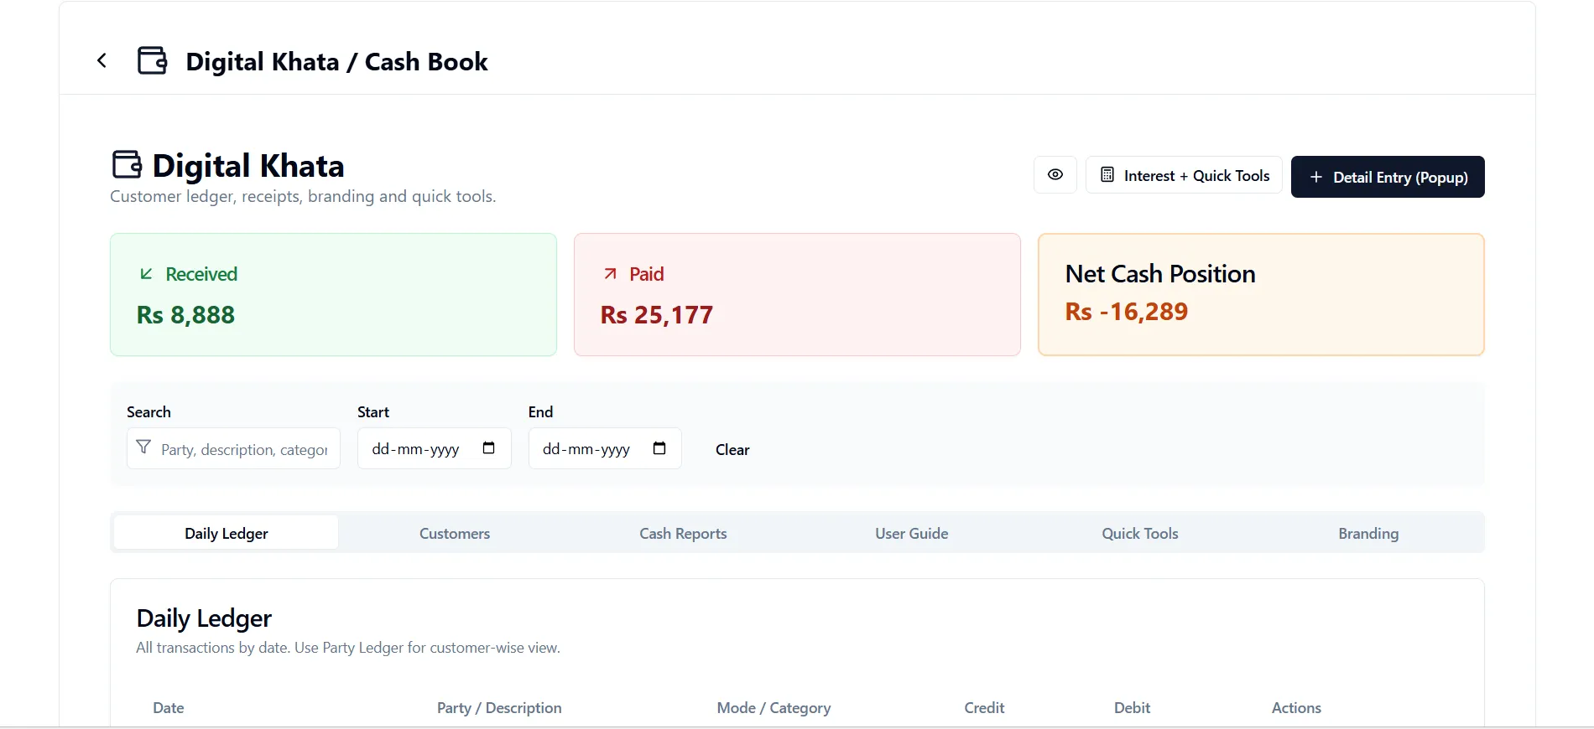This screenshot has height=729, width=1594.
Task: Click the plus icon on Detail Entry button
Action: [1316, 177]
